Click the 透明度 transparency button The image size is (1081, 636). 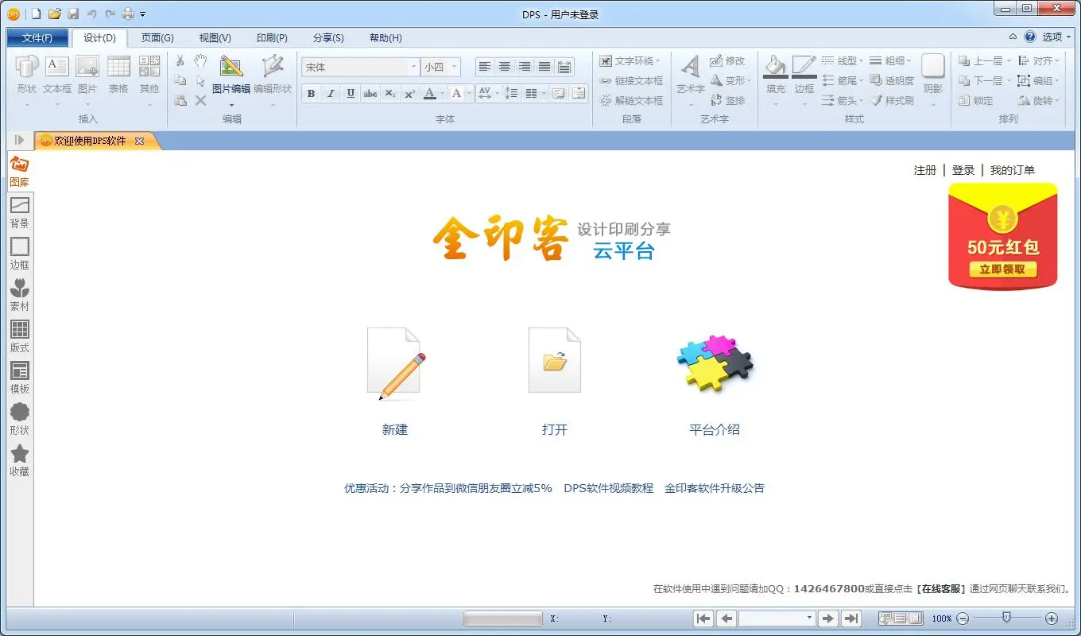point(892,80)
